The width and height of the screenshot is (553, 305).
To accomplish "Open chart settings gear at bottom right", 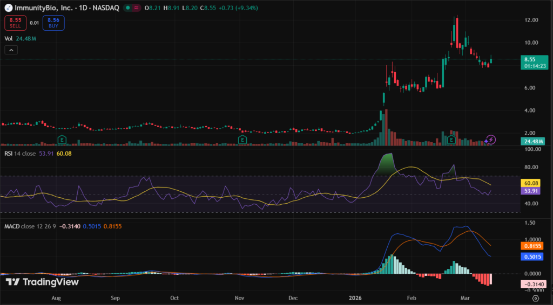I will (x=535, y=297).
